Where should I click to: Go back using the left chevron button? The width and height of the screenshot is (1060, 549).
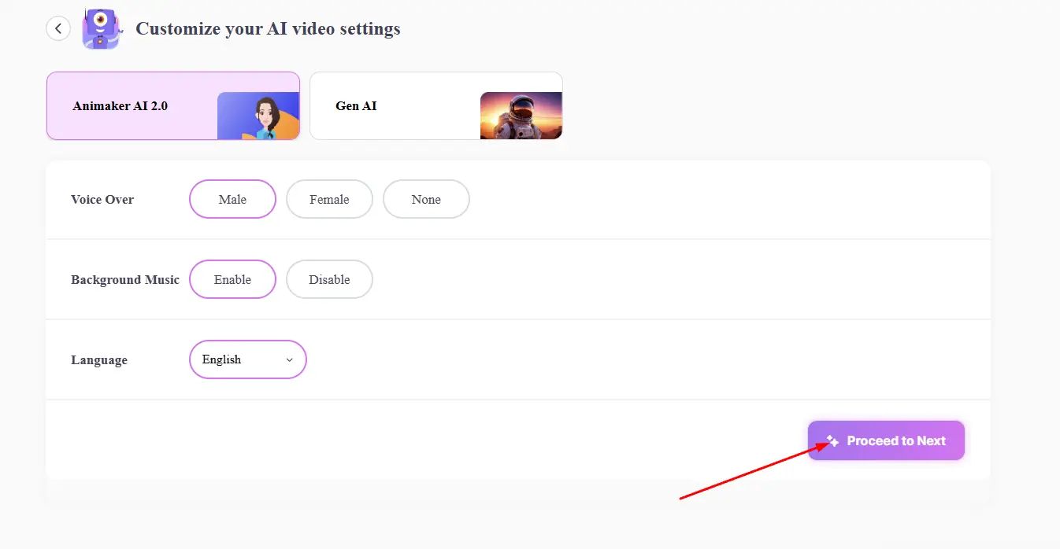58,28
